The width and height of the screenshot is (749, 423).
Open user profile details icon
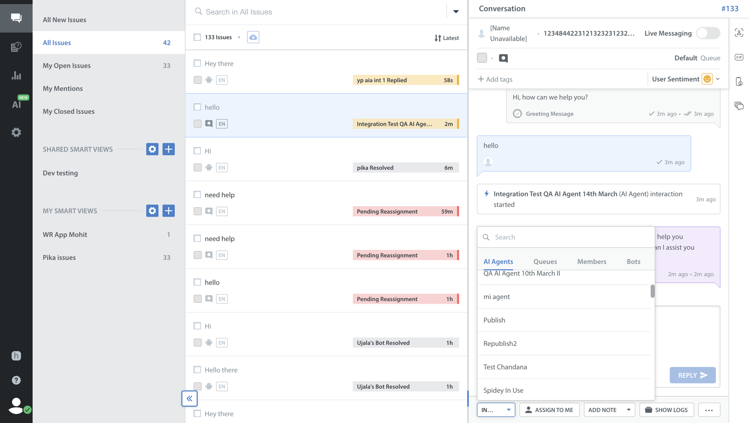[x=739, y=33]
